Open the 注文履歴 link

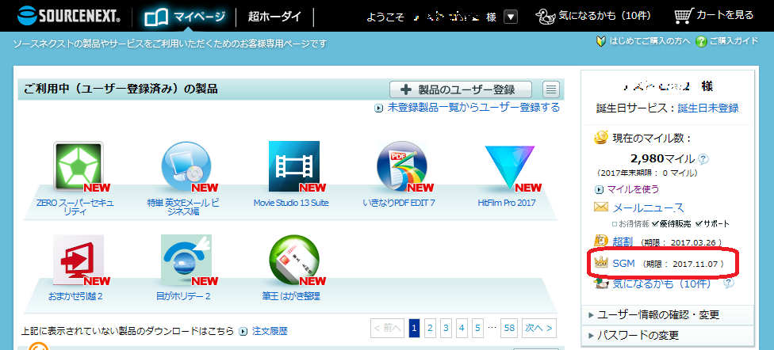pos(270,331)
